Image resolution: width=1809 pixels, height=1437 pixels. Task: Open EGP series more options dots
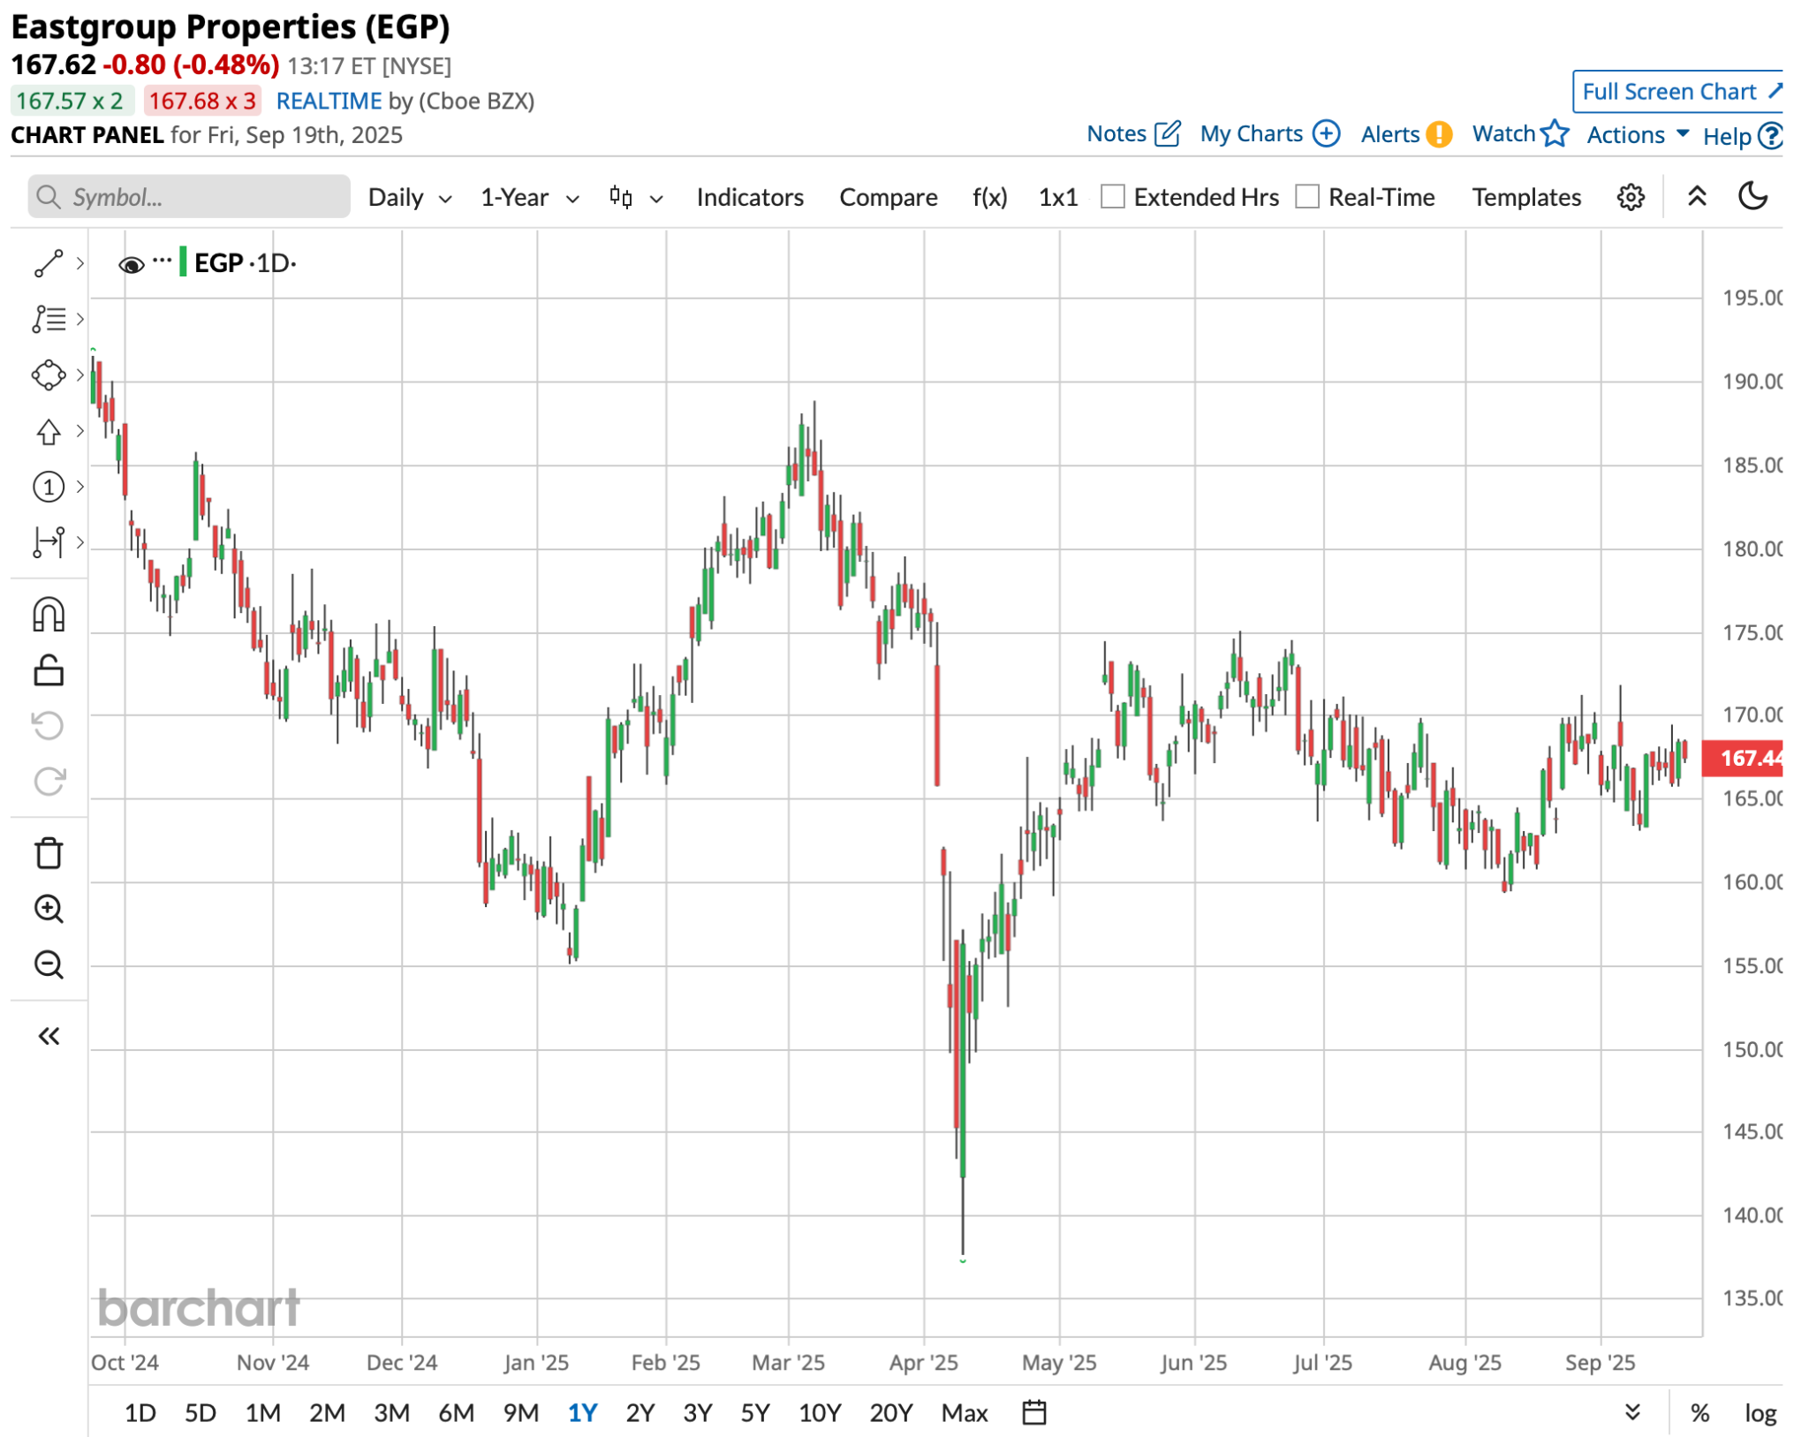point(162,261)
